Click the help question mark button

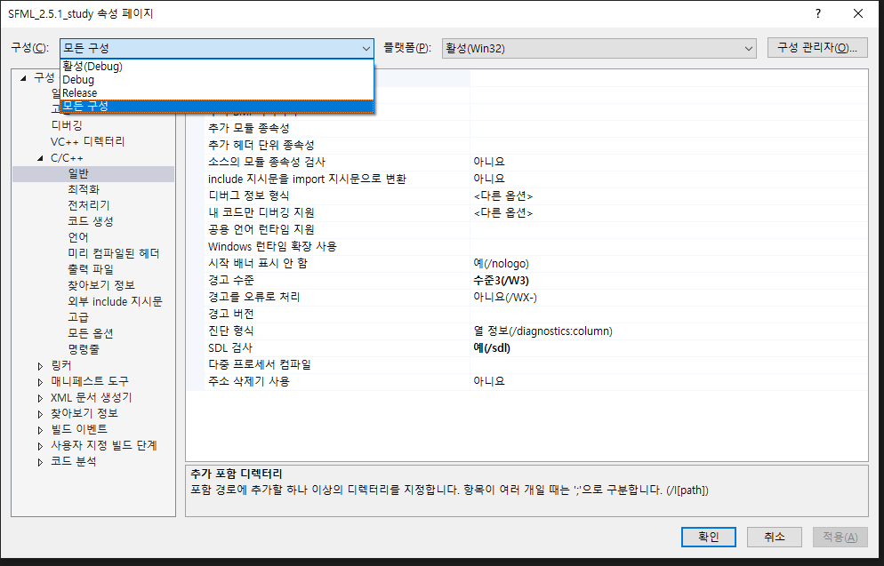click(x=818, y=13)
